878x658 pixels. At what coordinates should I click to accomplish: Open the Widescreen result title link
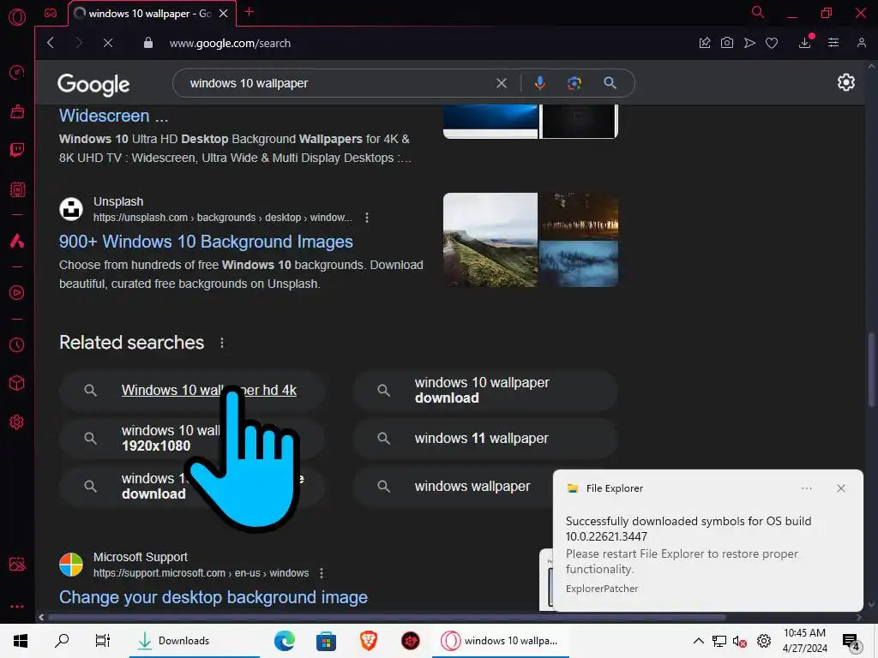click(114, 116)
